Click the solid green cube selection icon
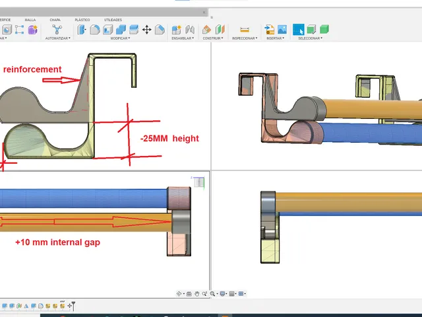 [324, 29]
